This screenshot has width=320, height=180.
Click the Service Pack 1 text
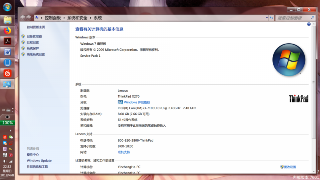pyautogui.click(x=90, y=56)
